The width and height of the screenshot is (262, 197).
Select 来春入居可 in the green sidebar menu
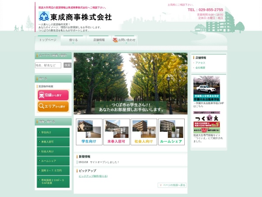pyautogui.click(x=53, y=142)
